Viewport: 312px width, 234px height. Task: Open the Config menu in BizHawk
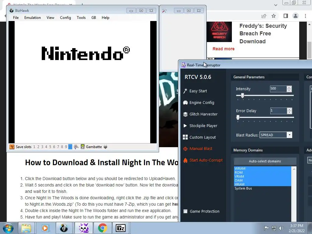tap(66, 17)
